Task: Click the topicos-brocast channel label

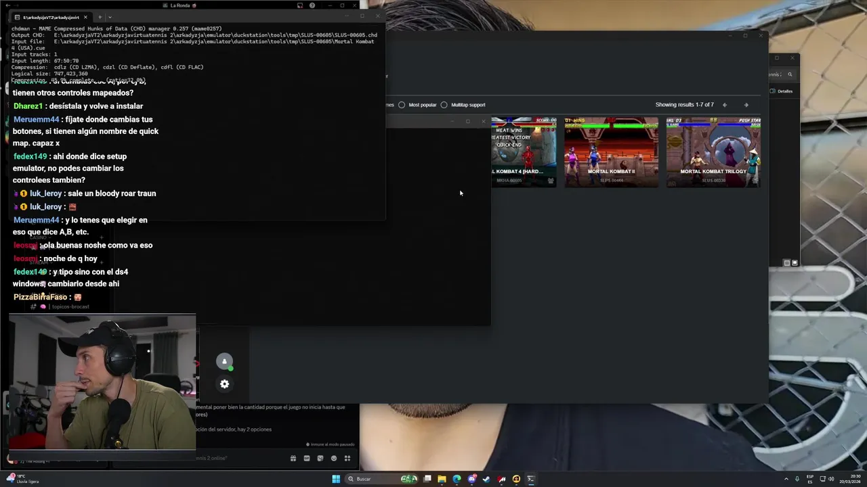Action: [x=70, y=306]
